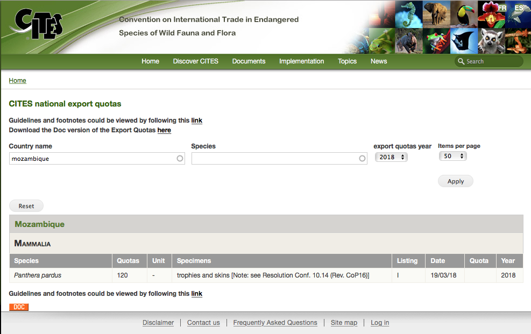This screenshot has width=531, height=334.
Task: Click the seahorse image in header
Action: (408, 14)
